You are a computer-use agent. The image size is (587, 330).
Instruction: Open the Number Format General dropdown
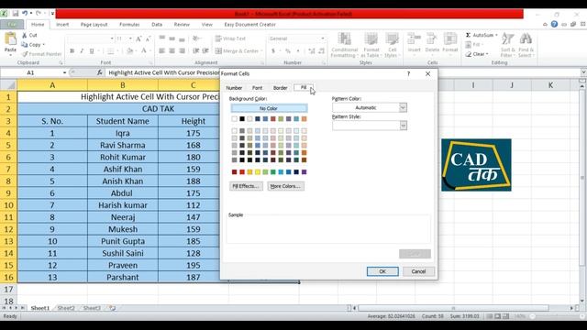[323, 38]
